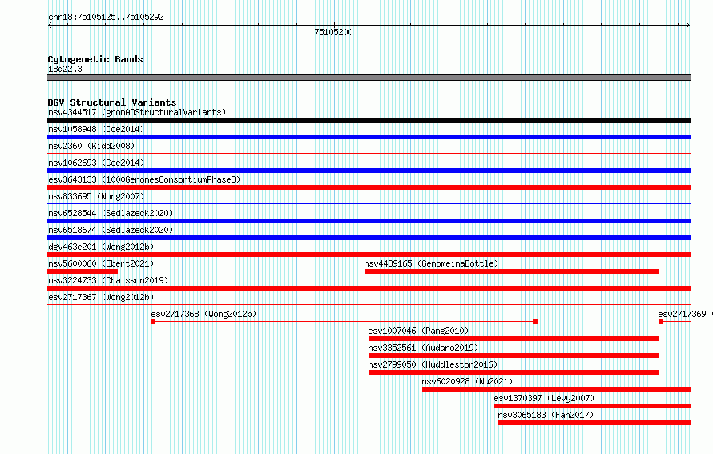This screenshot has height=454, width=713.
Task: Select nsv833695 (Wong2007) variant label
Action: coord(96,196)
